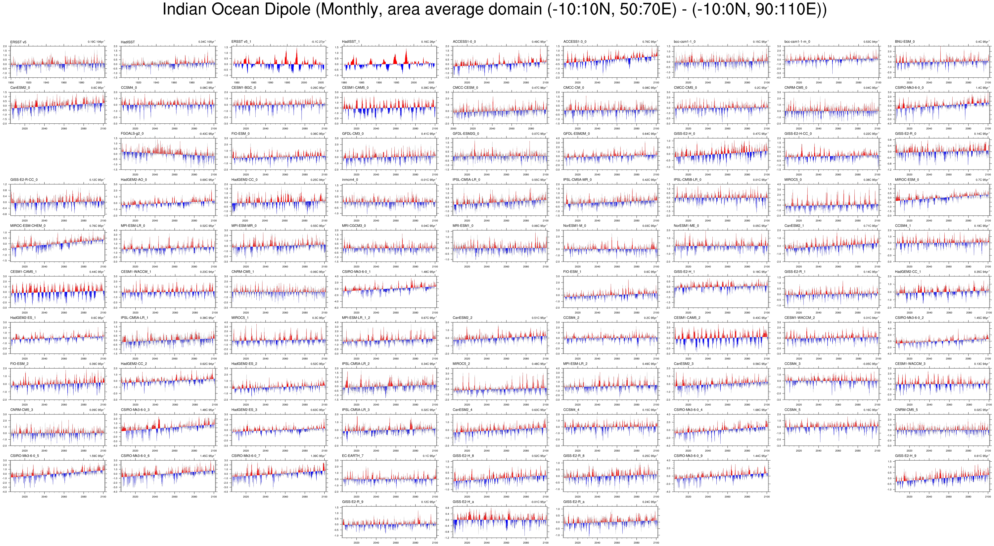Click the Indian Ocean Dipole title text

pos(494,10)
